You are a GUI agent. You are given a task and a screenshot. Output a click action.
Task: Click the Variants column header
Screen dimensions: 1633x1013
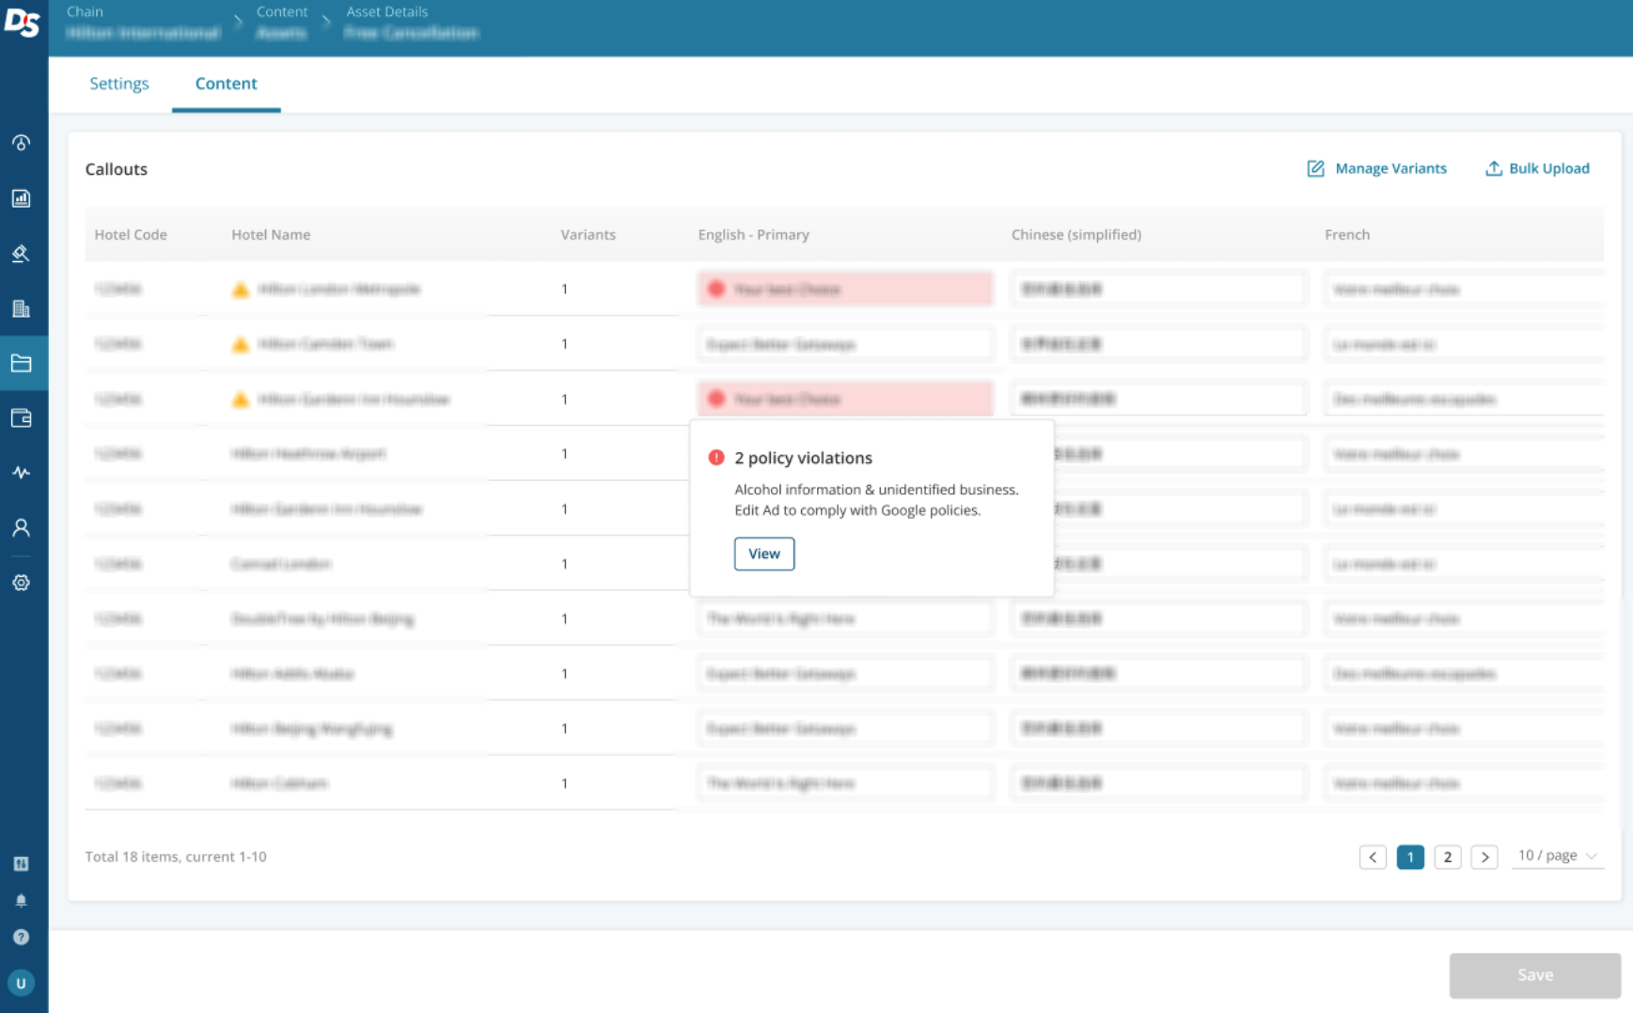[x=589, y=235]
